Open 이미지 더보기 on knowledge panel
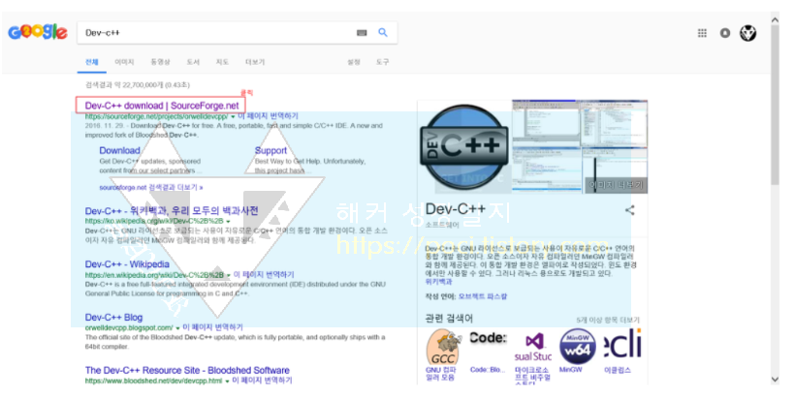The width and height of the screenshot is (795, 401). (x=616, y=185)
